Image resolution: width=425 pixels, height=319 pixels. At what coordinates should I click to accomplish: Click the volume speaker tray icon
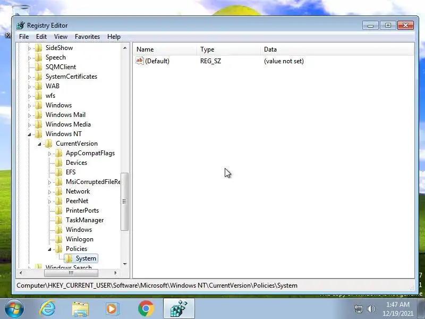coord(371,309)
